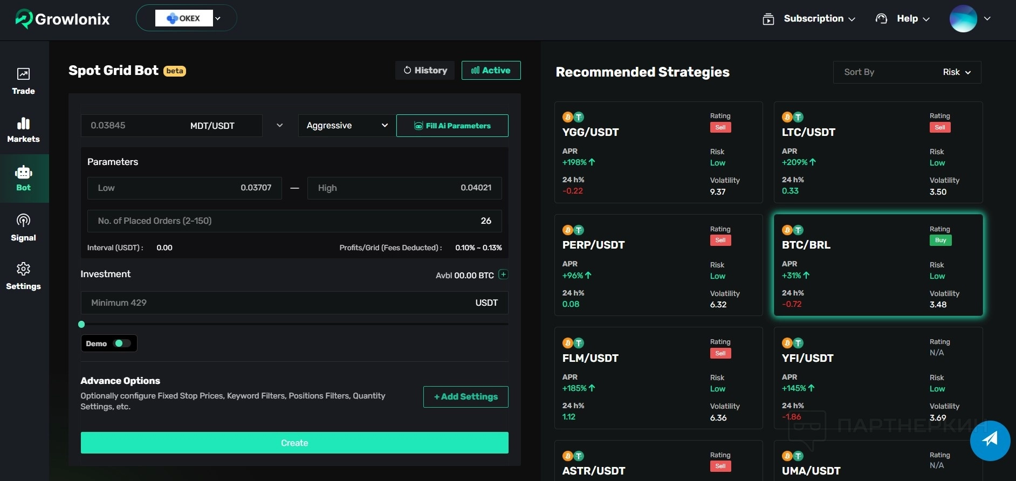The width and height of the screenshot is (1016, 481).
Task: Click the FLM/USDT coin pair icons
Action: click(573, 343)
